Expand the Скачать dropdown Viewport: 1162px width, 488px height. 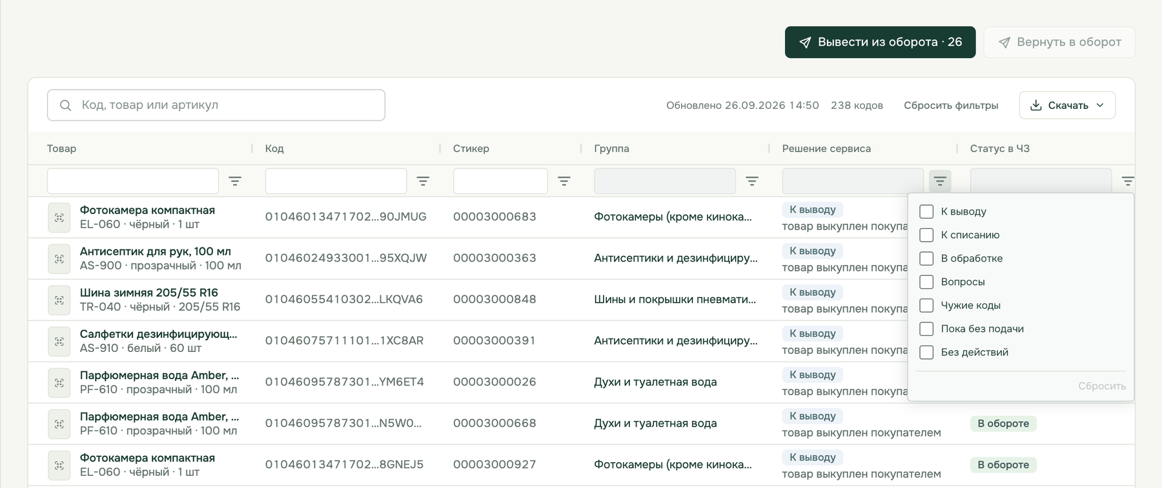[1067, 105]
